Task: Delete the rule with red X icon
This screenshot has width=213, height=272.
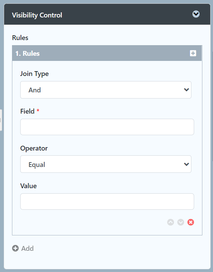Action: click(191, 222)
